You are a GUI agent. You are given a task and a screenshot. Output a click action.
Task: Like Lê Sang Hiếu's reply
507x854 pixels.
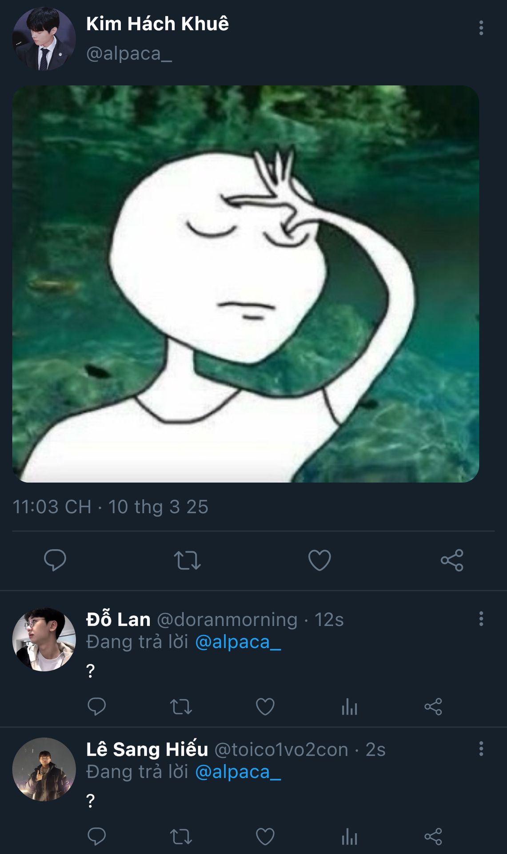[265, 837]
